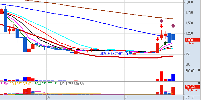Select the dark green up-arrow buy signal
The width and height of the screenshot is (201, 100).
(165, 43)
